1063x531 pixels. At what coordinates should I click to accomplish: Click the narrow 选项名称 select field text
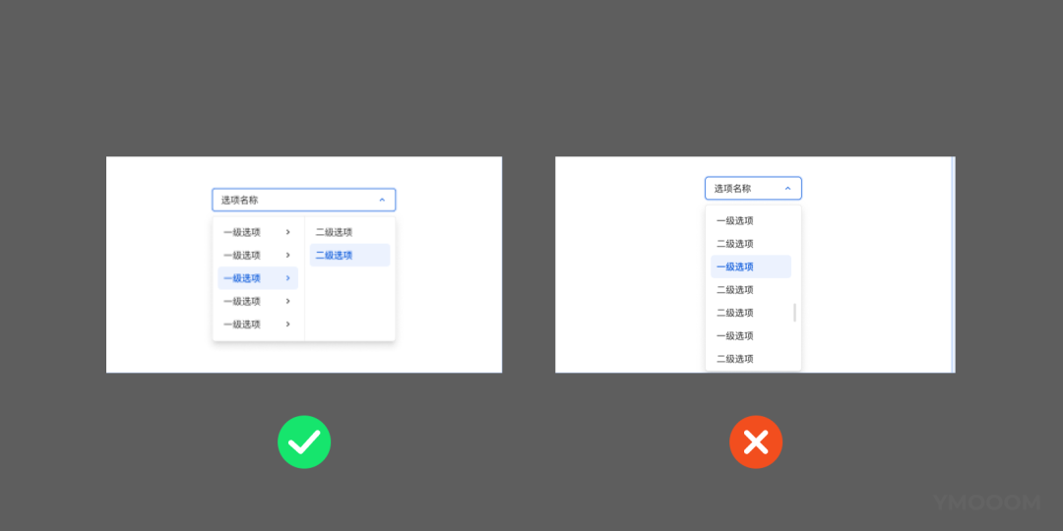(733, 188)
